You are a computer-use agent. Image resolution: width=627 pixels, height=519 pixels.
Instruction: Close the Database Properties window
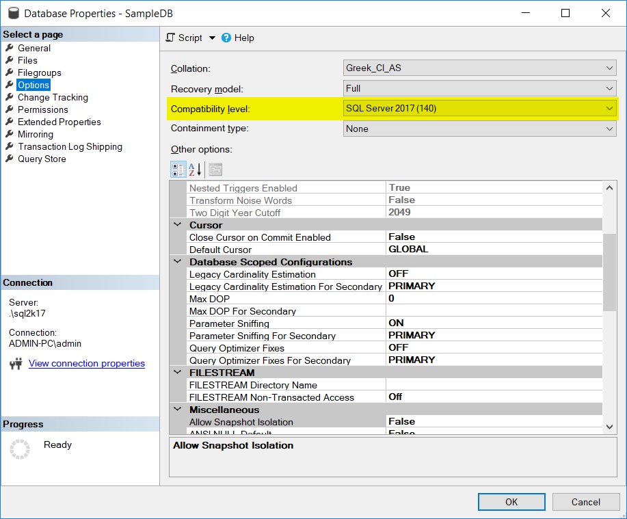pos(605,13)
